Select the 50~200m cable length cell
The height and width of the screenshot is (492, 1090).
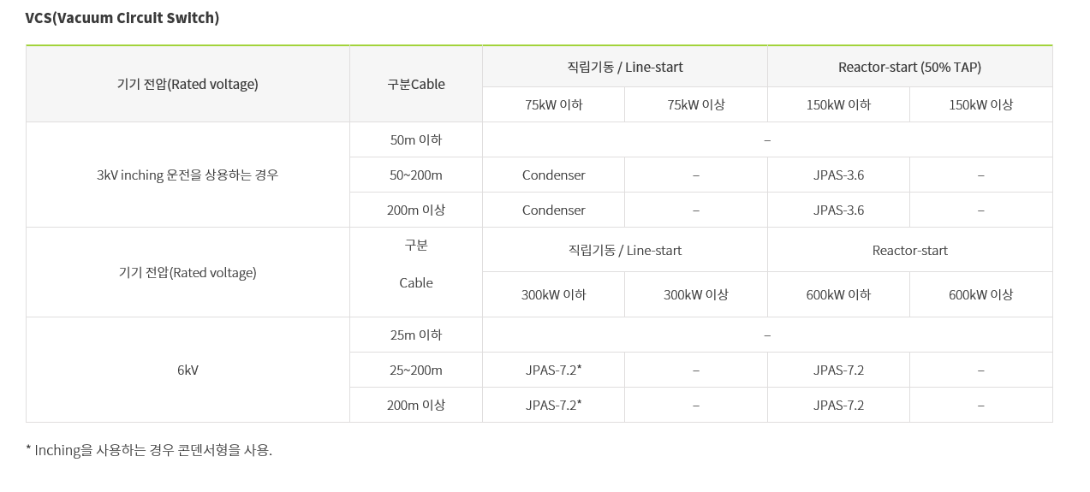tap(416, 175)
